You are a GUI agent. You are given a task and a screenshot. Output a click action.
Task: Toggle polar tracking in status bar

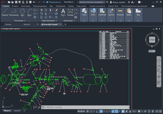(101, 111)
